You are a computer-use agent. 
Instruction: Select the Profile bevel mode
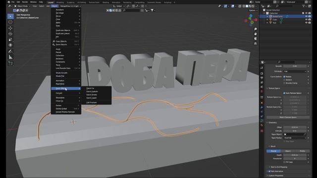[302, 151]
